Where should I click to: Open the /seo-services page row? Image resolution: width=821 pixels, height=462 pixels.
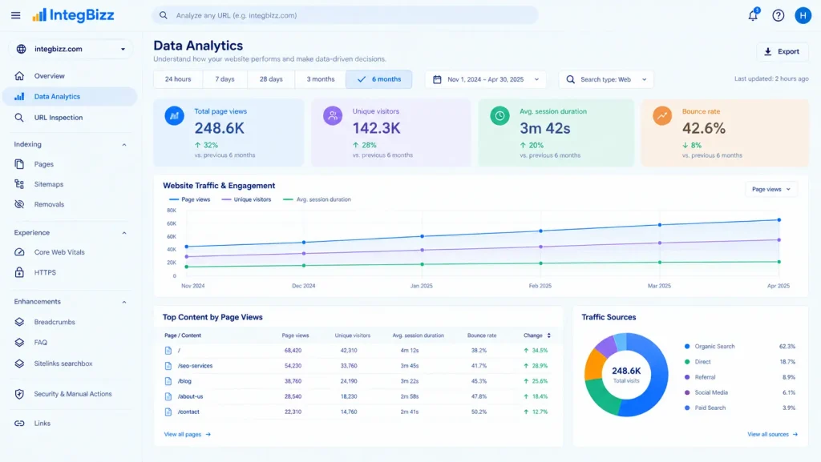357,366
